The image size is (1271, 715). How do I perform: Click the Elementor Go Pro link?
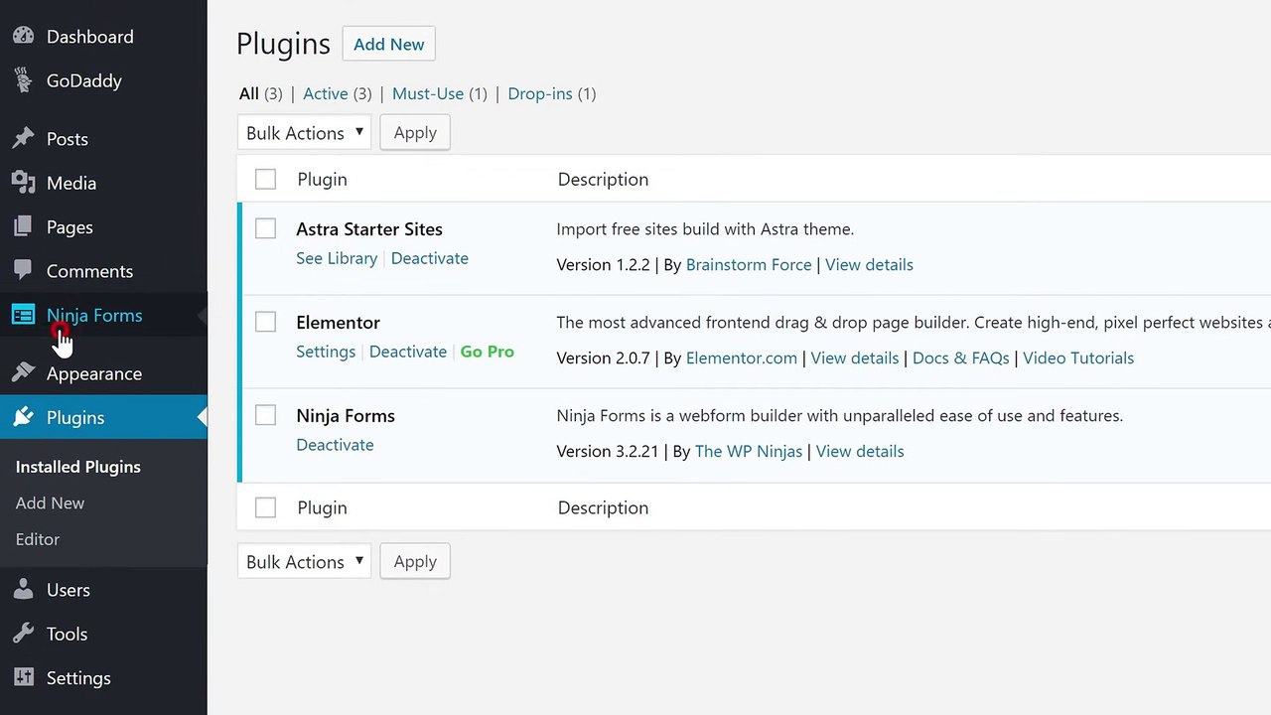(488, 352)
